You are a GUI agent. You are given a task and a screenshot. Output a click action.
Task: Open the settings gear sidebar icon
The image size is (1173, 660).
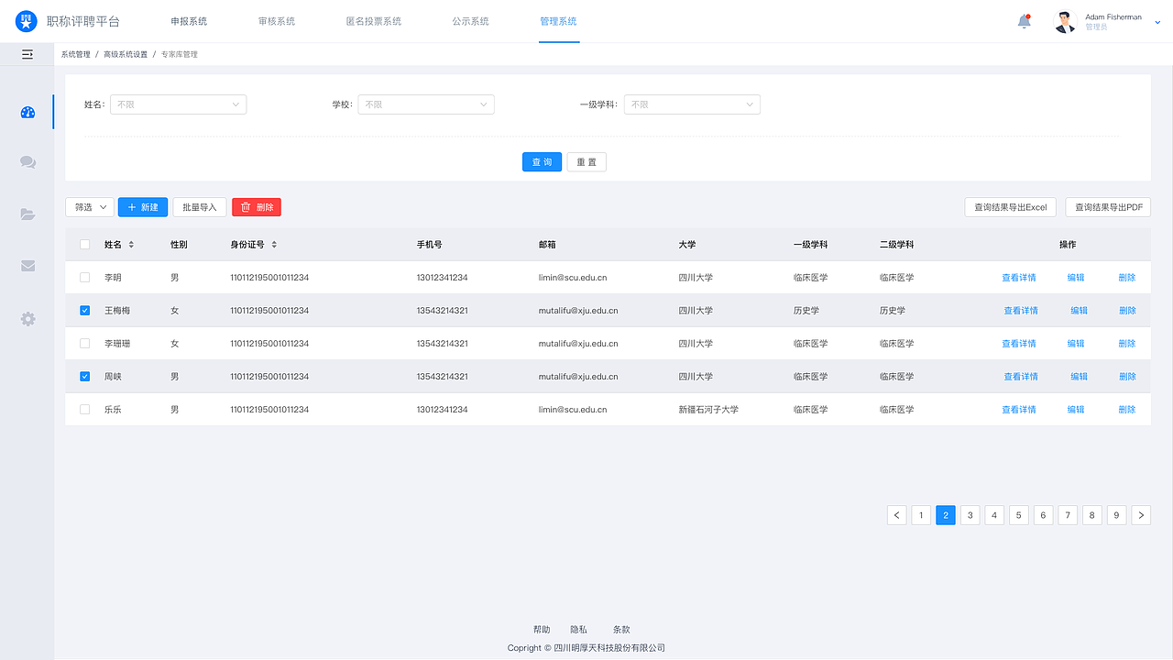[x=27, y=319]
